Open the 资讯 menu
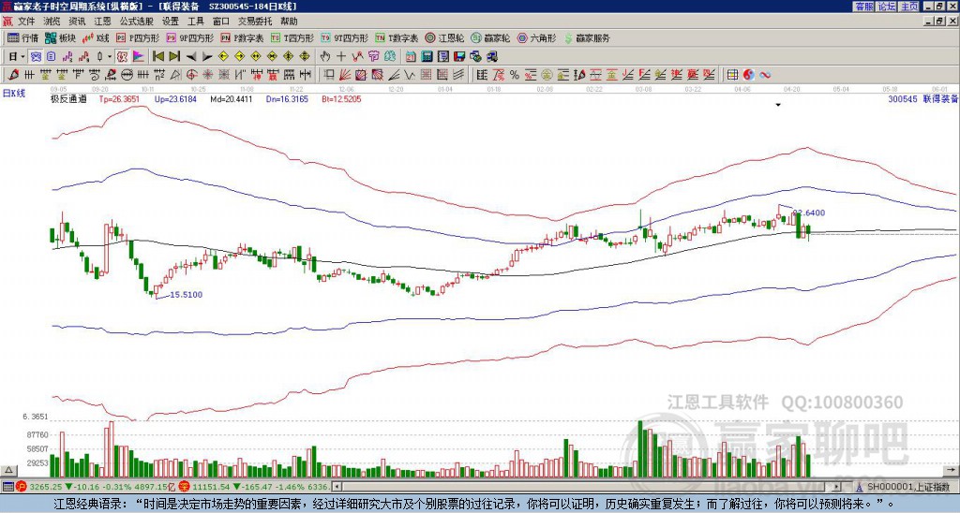This screenshot has height=513, width=960. (x=77, y=22)
